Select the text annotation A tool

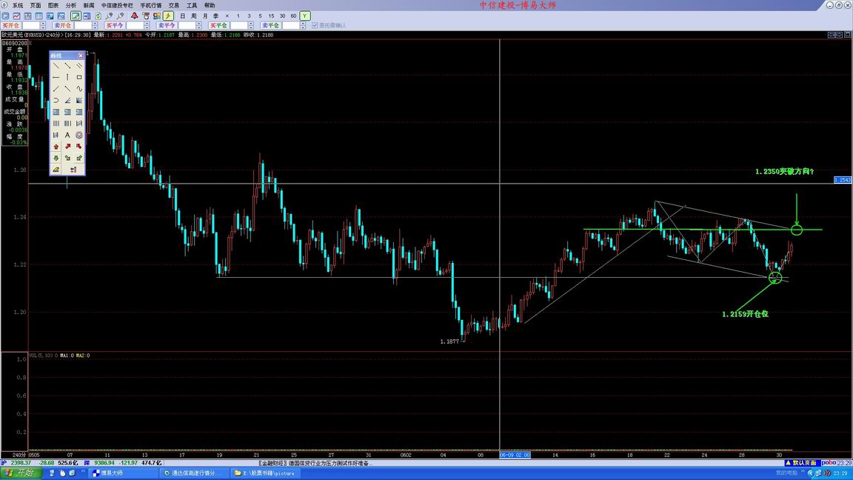coord(67,135)
